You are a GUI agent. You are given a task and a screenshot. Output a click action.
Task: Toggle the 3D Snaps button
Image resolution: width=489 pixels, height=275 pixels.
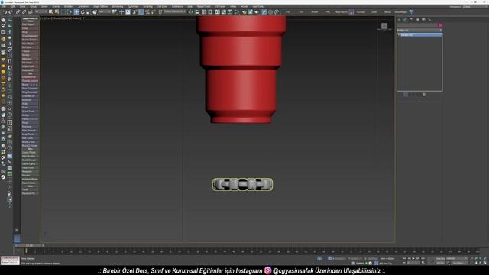pyautogui.click(x=134, y=12)
